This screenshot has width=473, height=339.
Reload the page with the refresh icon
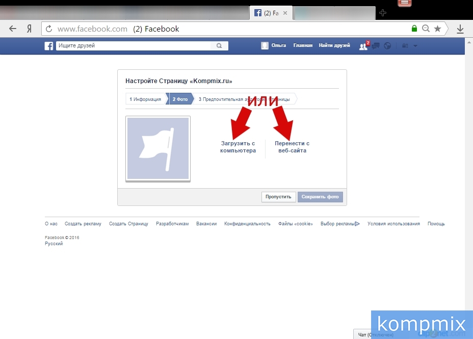point(49,29)
